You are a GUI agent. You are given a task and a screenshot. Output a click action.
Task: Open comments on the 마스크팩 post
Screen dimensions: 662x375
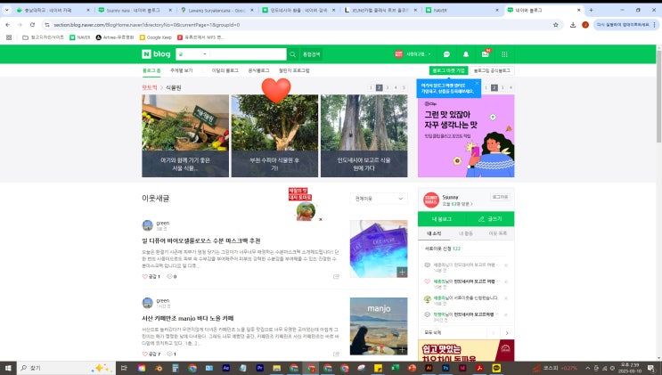coord(171,276)
